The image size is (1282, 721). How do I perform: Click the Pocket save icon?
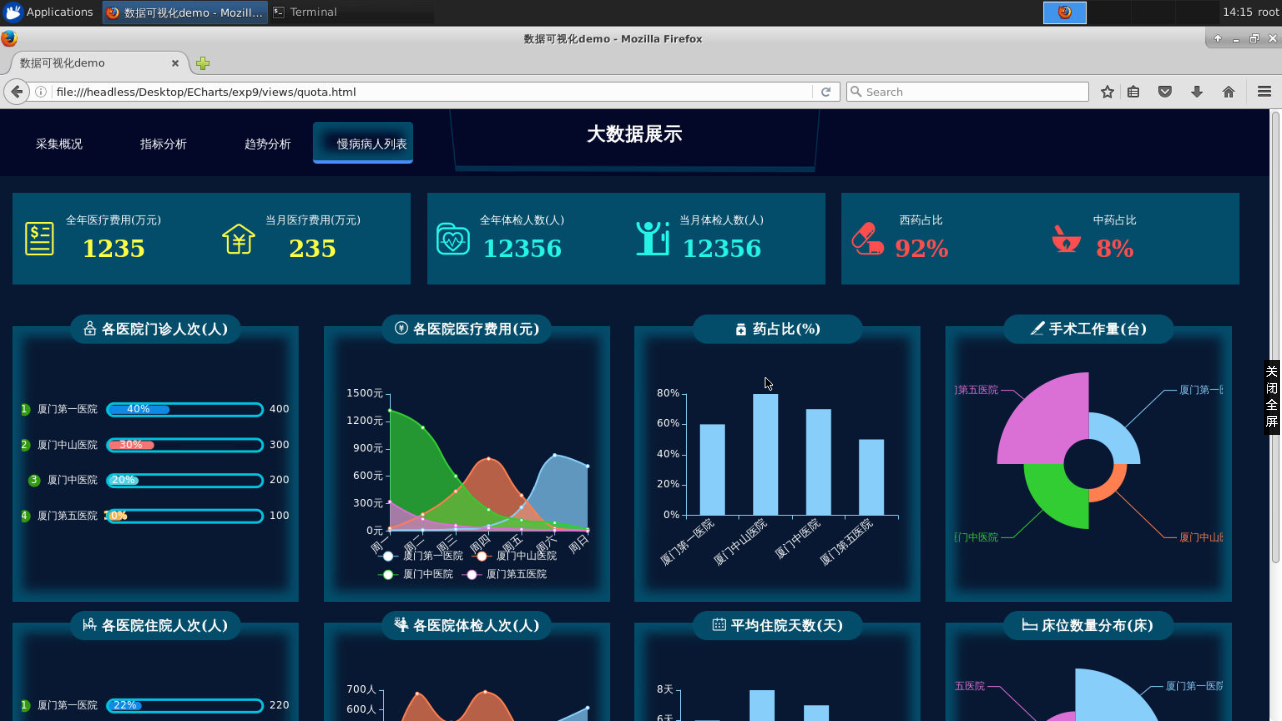[1164, 92]
